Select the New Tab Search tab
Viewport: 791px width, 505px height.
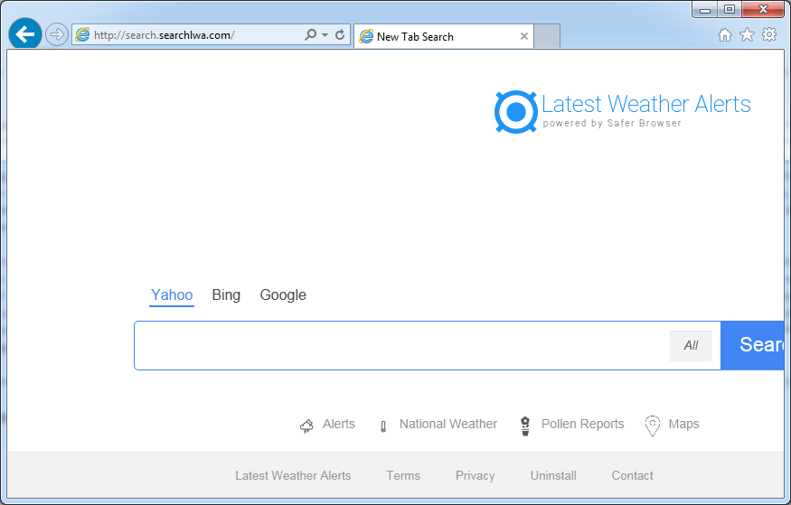coord(444,36)
